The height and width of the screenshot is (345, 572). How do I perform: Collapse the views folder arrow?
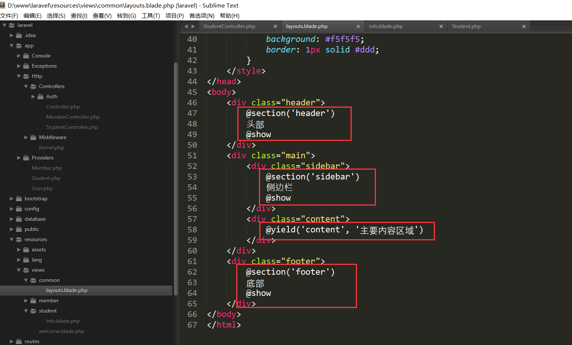(x=19, y=270)
